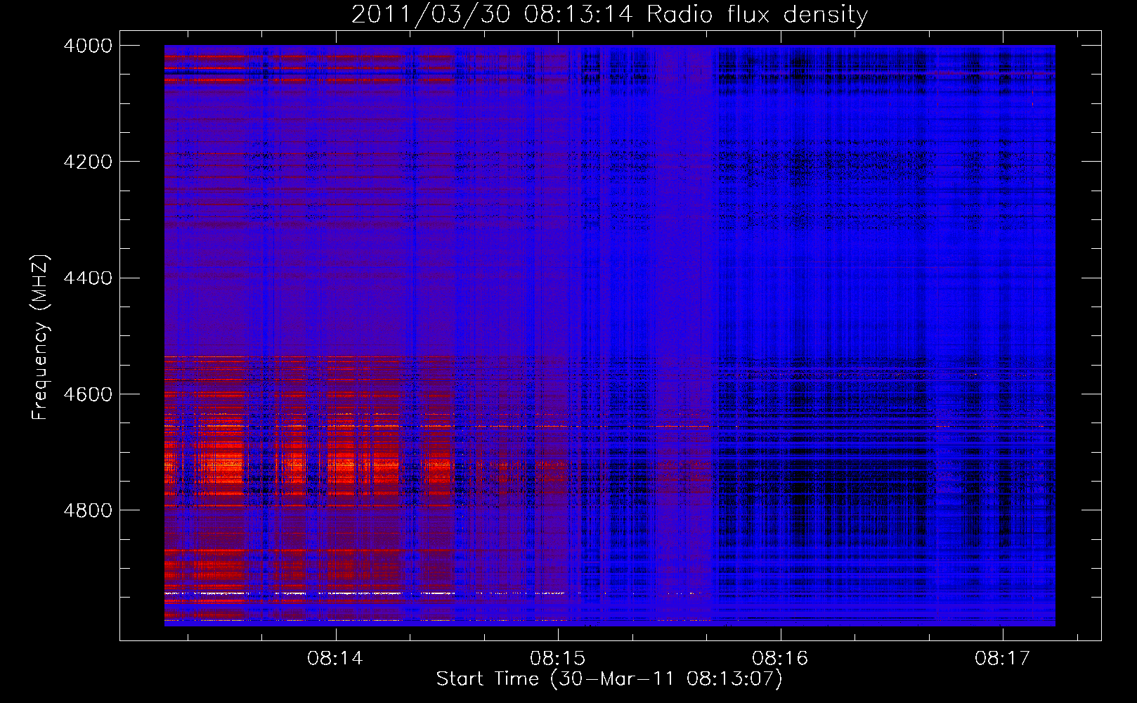Select the 4400 frequency axis label
The width and height of the screenshot is (1137, 703).
click(x=88, y=278)
